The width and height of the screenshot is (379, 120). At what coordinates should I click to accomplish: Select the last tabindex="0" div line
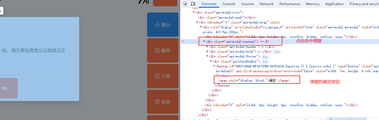282,105
